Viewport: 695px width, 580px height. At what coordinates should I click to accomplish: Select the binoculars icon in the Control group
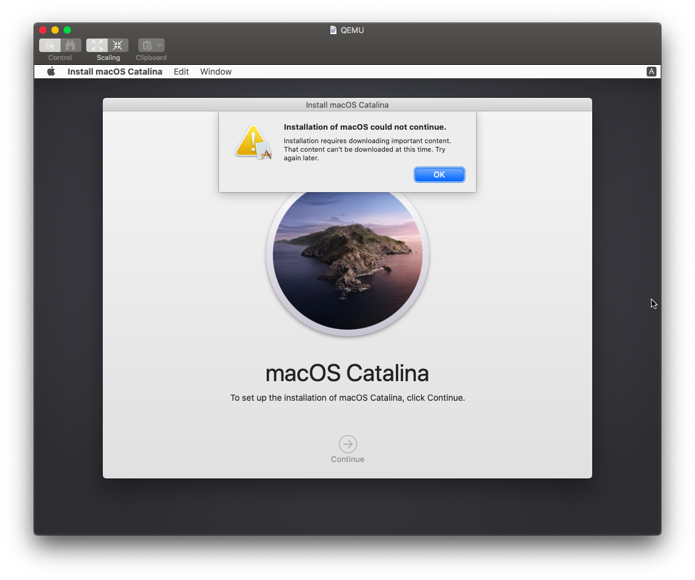pos(71,45)
